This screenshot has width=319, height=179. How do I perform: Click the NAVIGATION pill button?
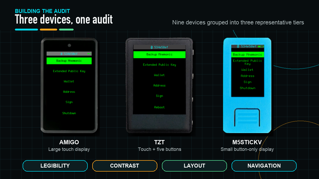coord(264,166)
